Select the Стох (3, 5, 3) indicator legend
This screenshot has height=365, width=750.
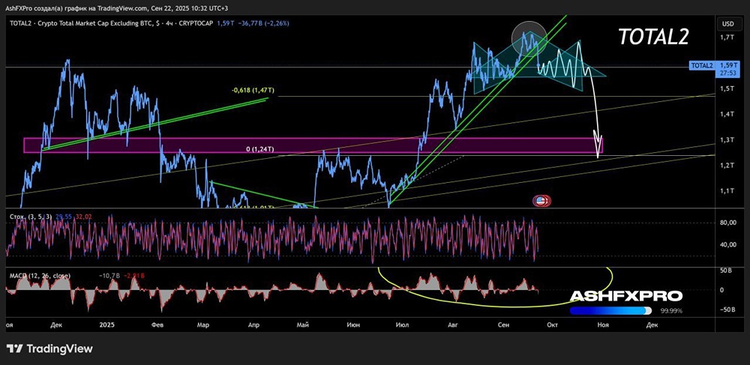coord(31,217)
